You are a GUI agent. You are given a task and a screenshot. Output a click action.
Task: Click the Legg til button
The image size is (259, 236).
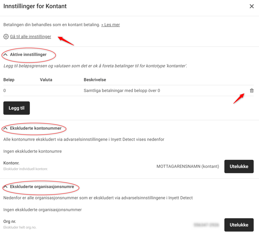click(x=17, y=108)
